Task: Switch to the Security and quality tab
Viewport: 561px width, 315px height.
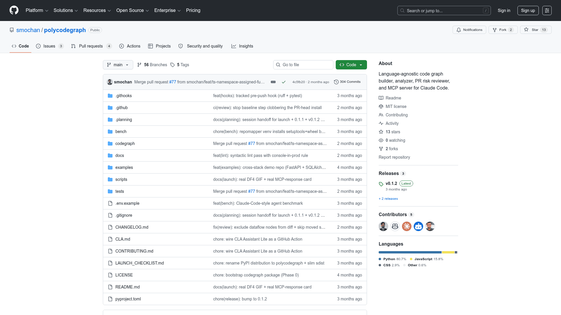Action: coord(200,46)
